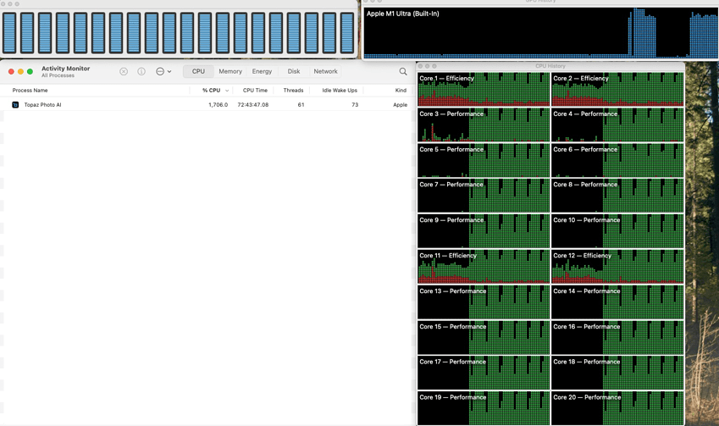Click Core 11 Efficiency graph in CPU History

click(484, 267)
